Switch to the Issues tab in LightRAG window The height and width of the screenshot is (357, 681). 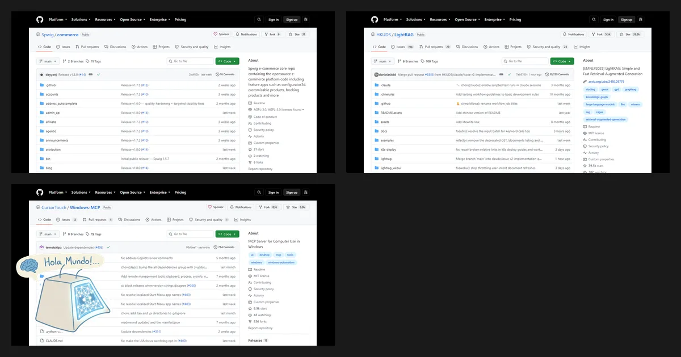(x=402, y=47)
